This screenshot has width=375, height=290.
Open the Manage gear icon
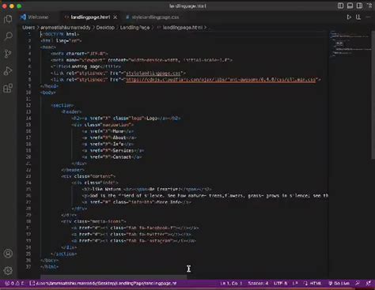tap(8, 270)
